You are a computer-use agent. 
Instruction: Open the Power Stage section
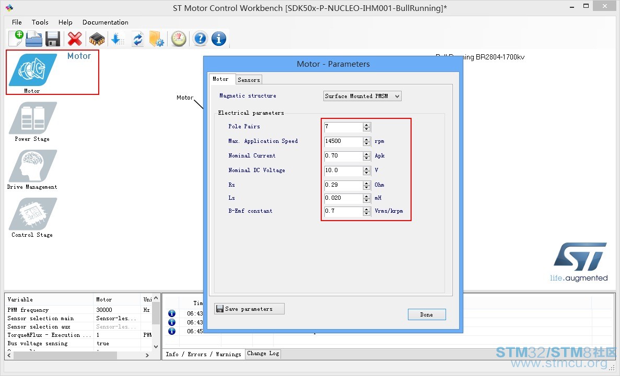33,118
